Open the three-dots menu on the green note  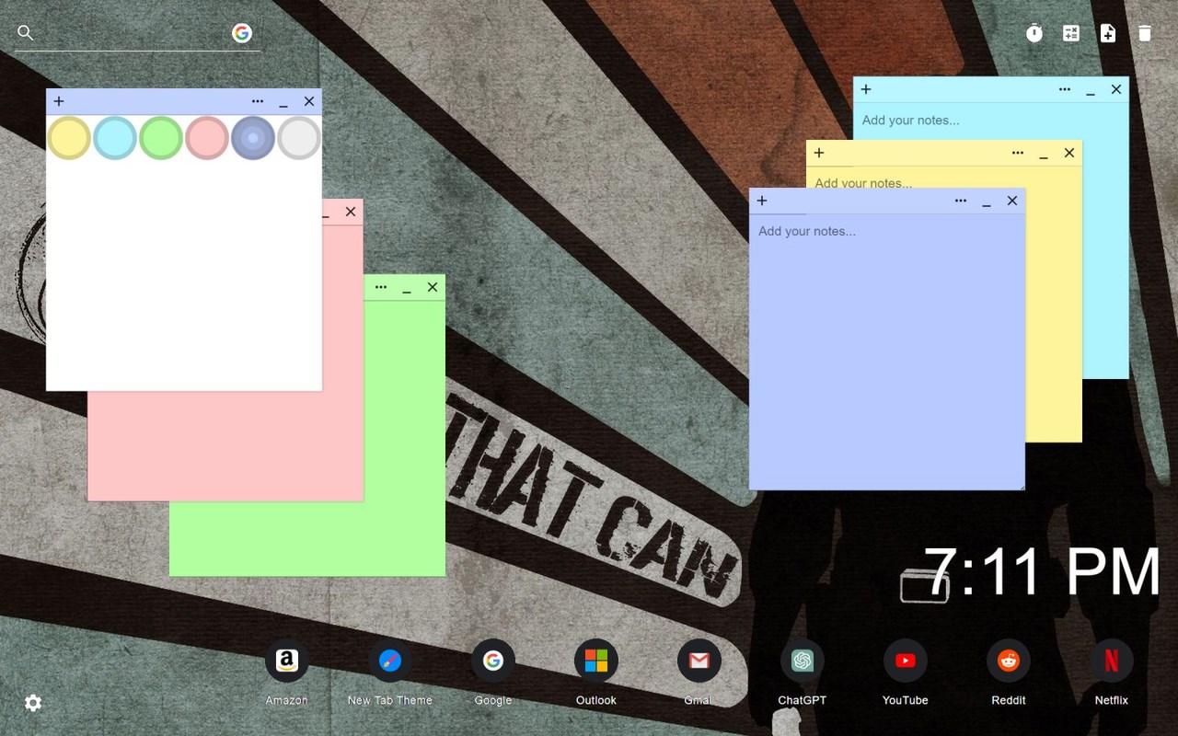tap(381, 287)
